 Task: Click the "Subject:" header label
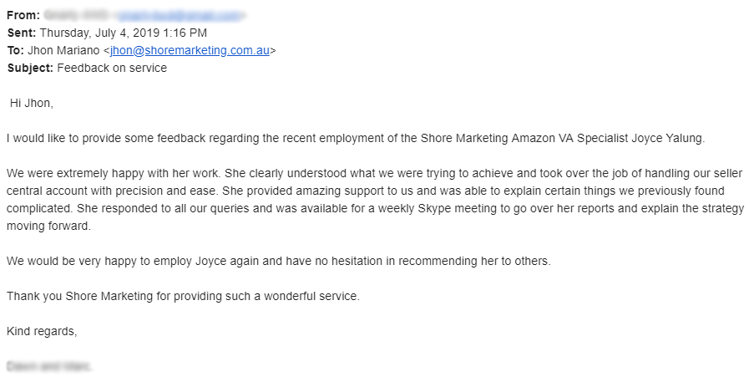[30, 68]
